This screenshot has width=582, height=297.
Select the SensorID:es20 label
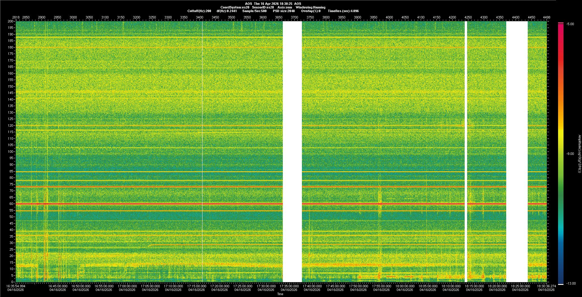[263, 7]
